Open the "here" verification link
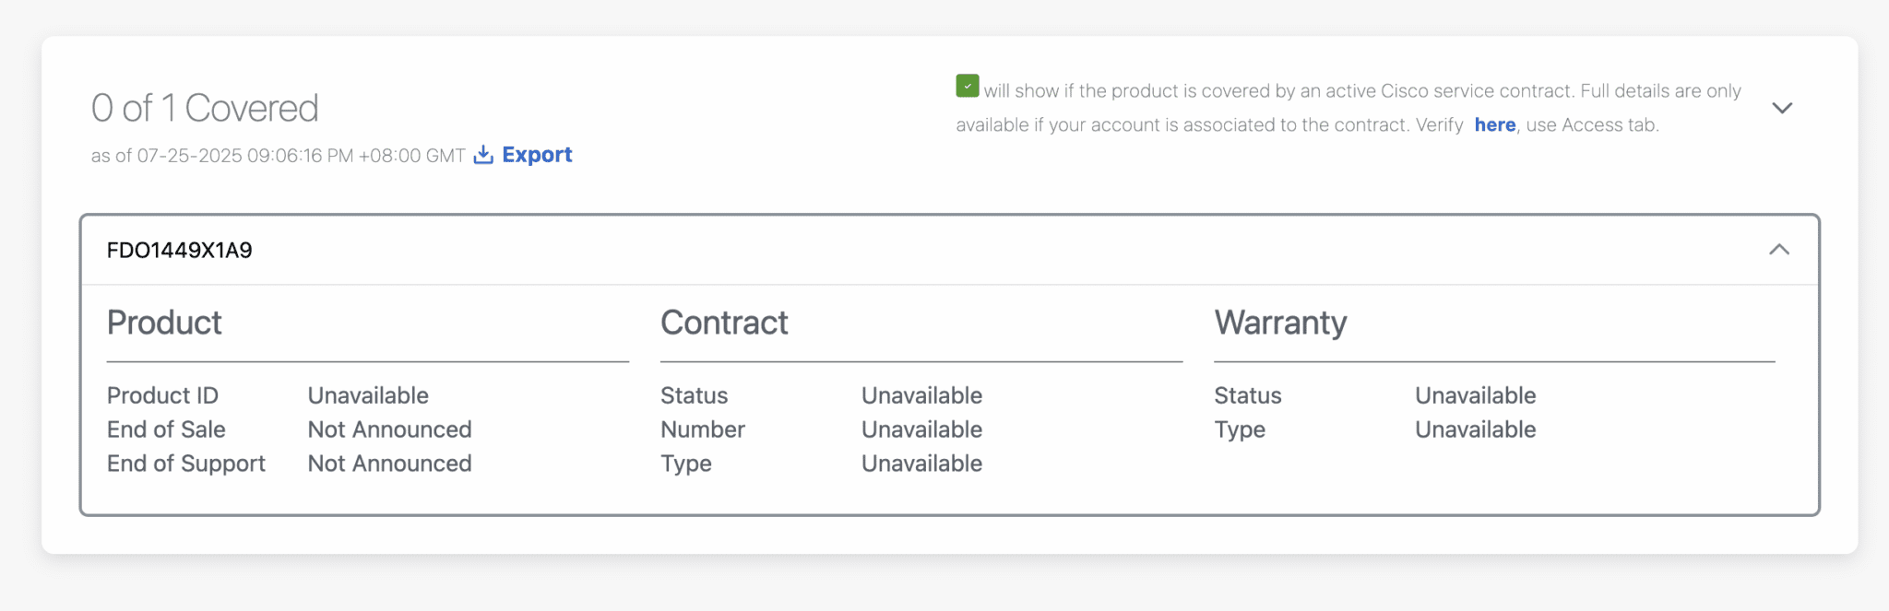 pos(1494,124)
